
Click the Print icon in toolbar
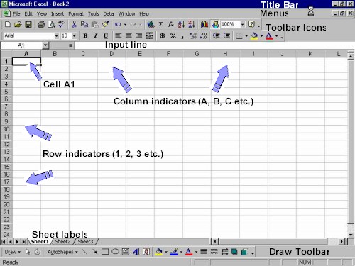(x=41, y=24)
